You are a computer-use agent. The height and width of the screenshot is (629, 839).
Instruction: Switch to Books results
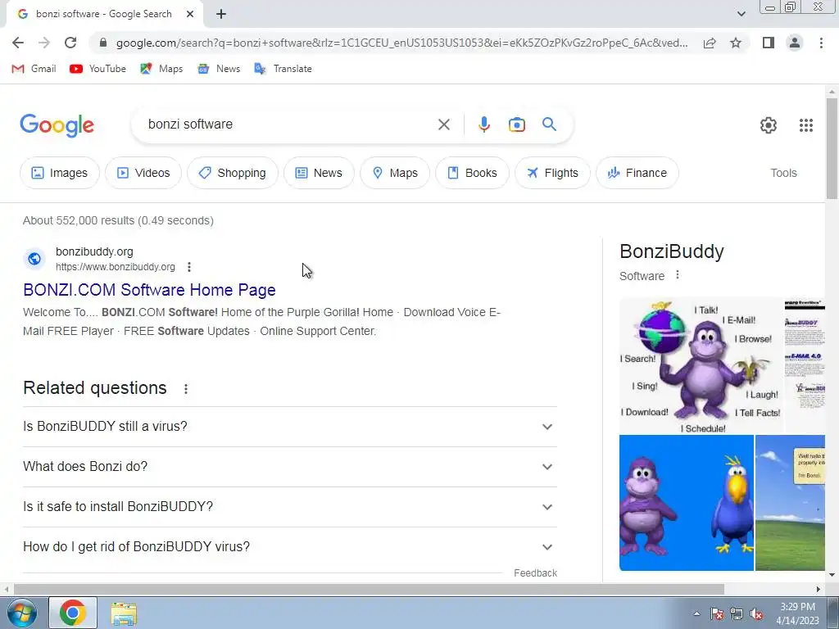click(472, 173)
